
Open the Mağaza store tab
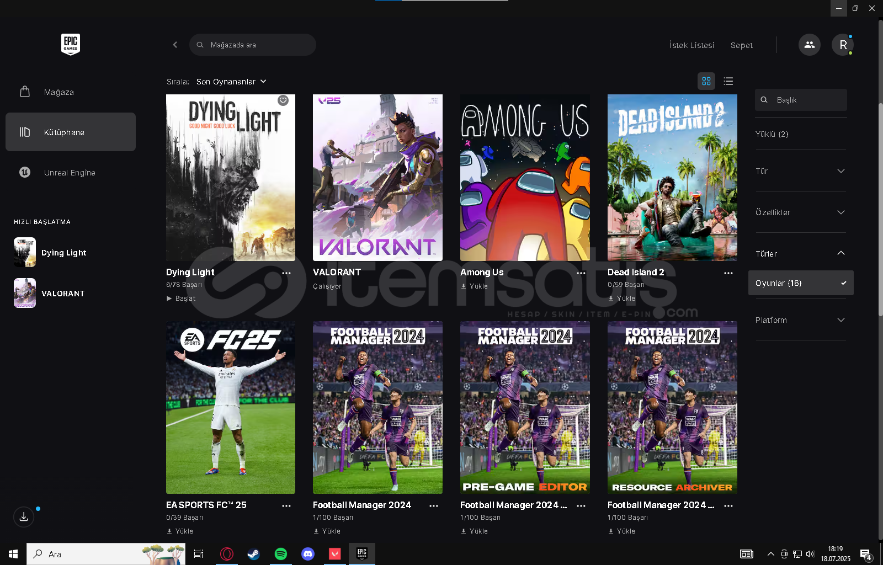point(71,92)
